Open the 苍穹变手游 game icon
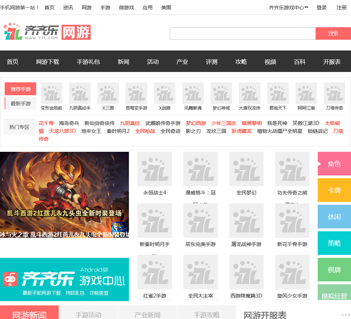Viewport: 351px width, 319px height. click(136, 93)
